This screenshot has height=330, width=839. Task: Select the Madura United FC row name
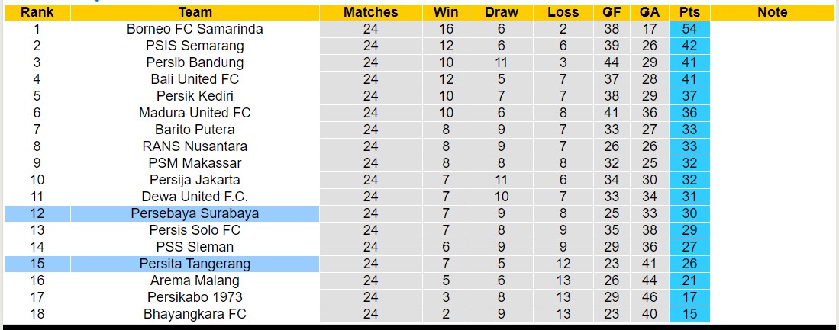click(195, 113)
